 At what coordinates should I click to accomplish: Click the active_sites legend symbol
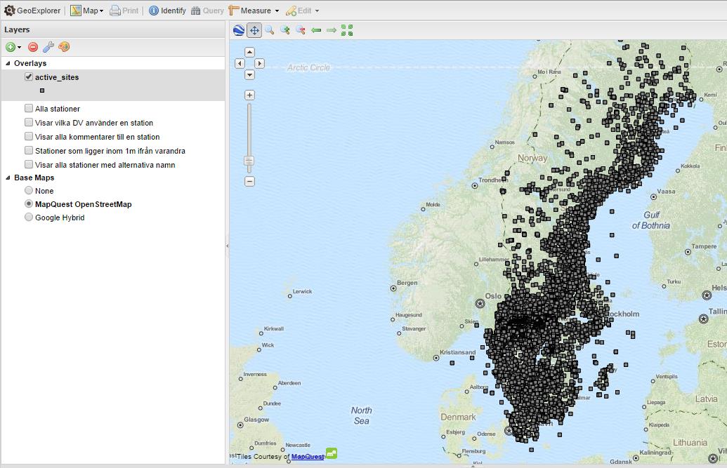point(42,91)
